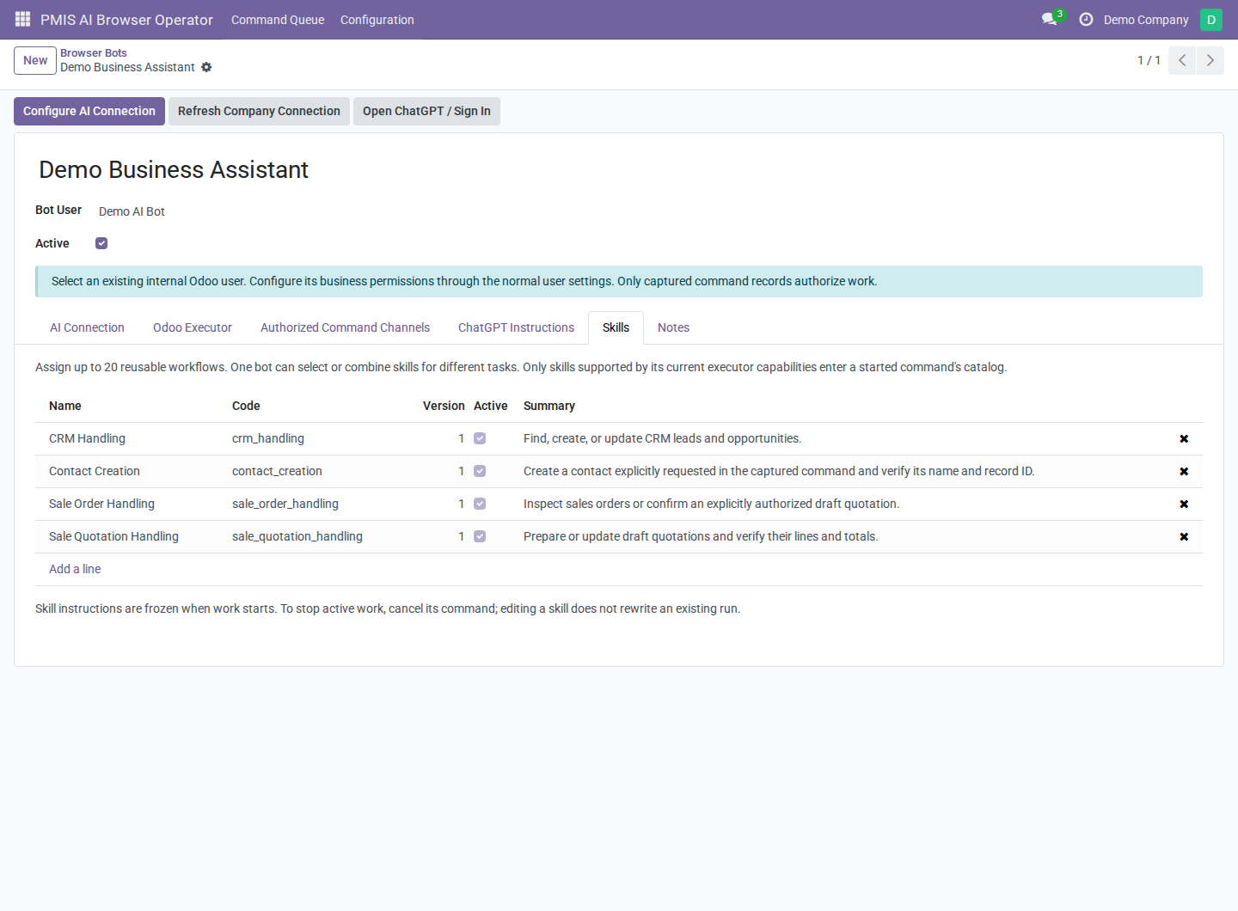This screenshot has width=1238, height=911.
Task: Click the sale_quotation_handling code cell
Action: (x=297, y=536)
